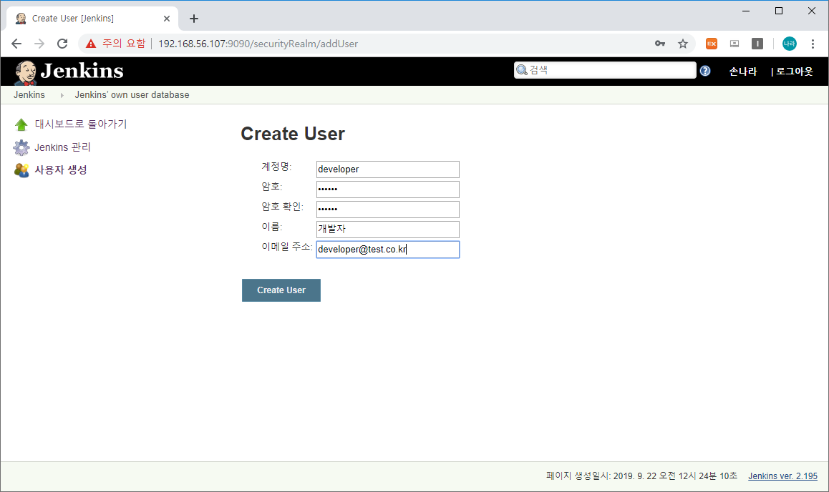This screenshot has width=829, height=492.
Task: Click the browser forward arrow
Action: [39, 44]
